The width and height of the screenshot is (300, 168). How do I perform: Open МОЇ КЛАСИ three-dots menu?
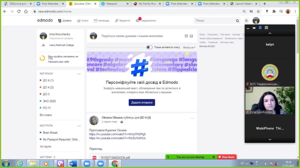click(x=79, y=74)
